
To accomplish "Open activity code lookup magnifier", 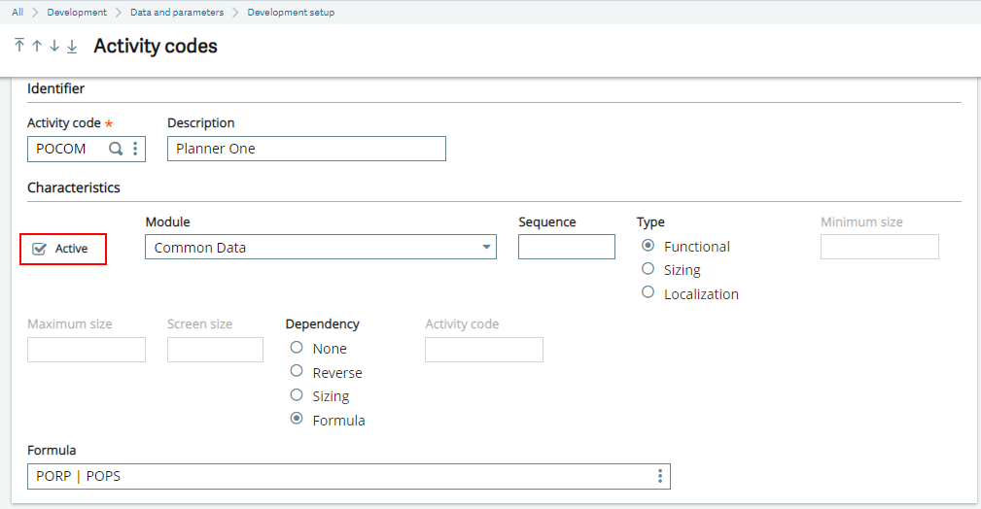I will [116, 149].
